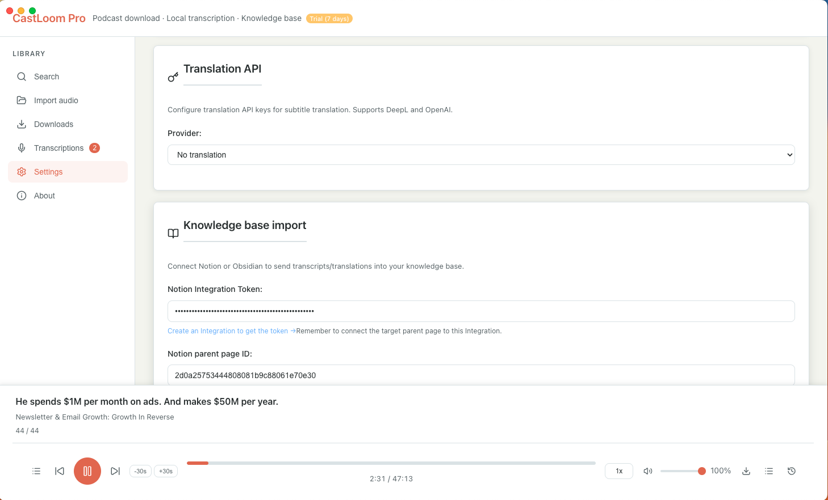Skip to the next episode
Viewport: 828px width, 500px height.
point(115,471)
